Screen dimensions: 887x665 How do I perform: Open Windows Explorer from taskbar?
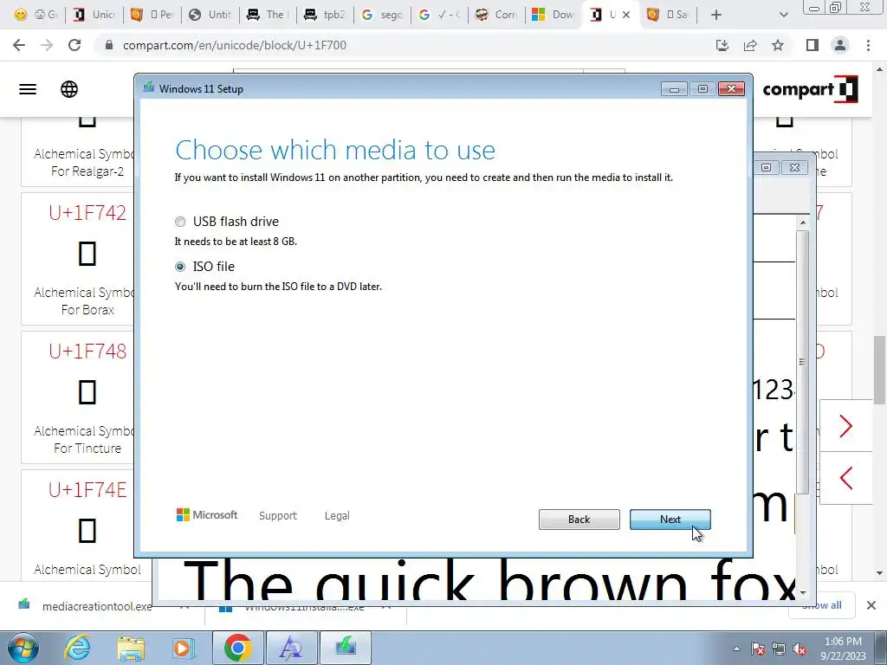(x=131, y=648)
